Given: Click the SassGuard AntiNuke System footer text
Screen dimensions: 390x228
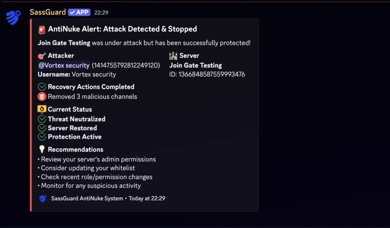Looking at the screenshot, I should click(x=87, y=198).
